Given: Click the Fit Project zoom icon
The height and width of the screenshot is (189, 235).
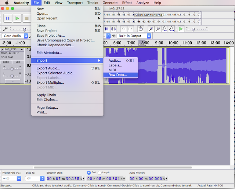Looking at the screenshot, I should pos(171,29).
